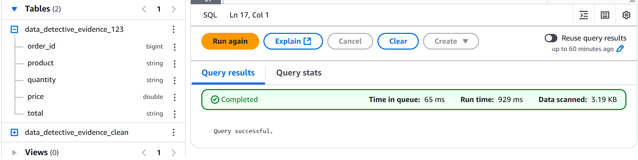Screen dimensions: 638x160
Task: Open the actions menu for data_detective_evidence_clean
Action: pyautogui.click(x=174, y=132)
